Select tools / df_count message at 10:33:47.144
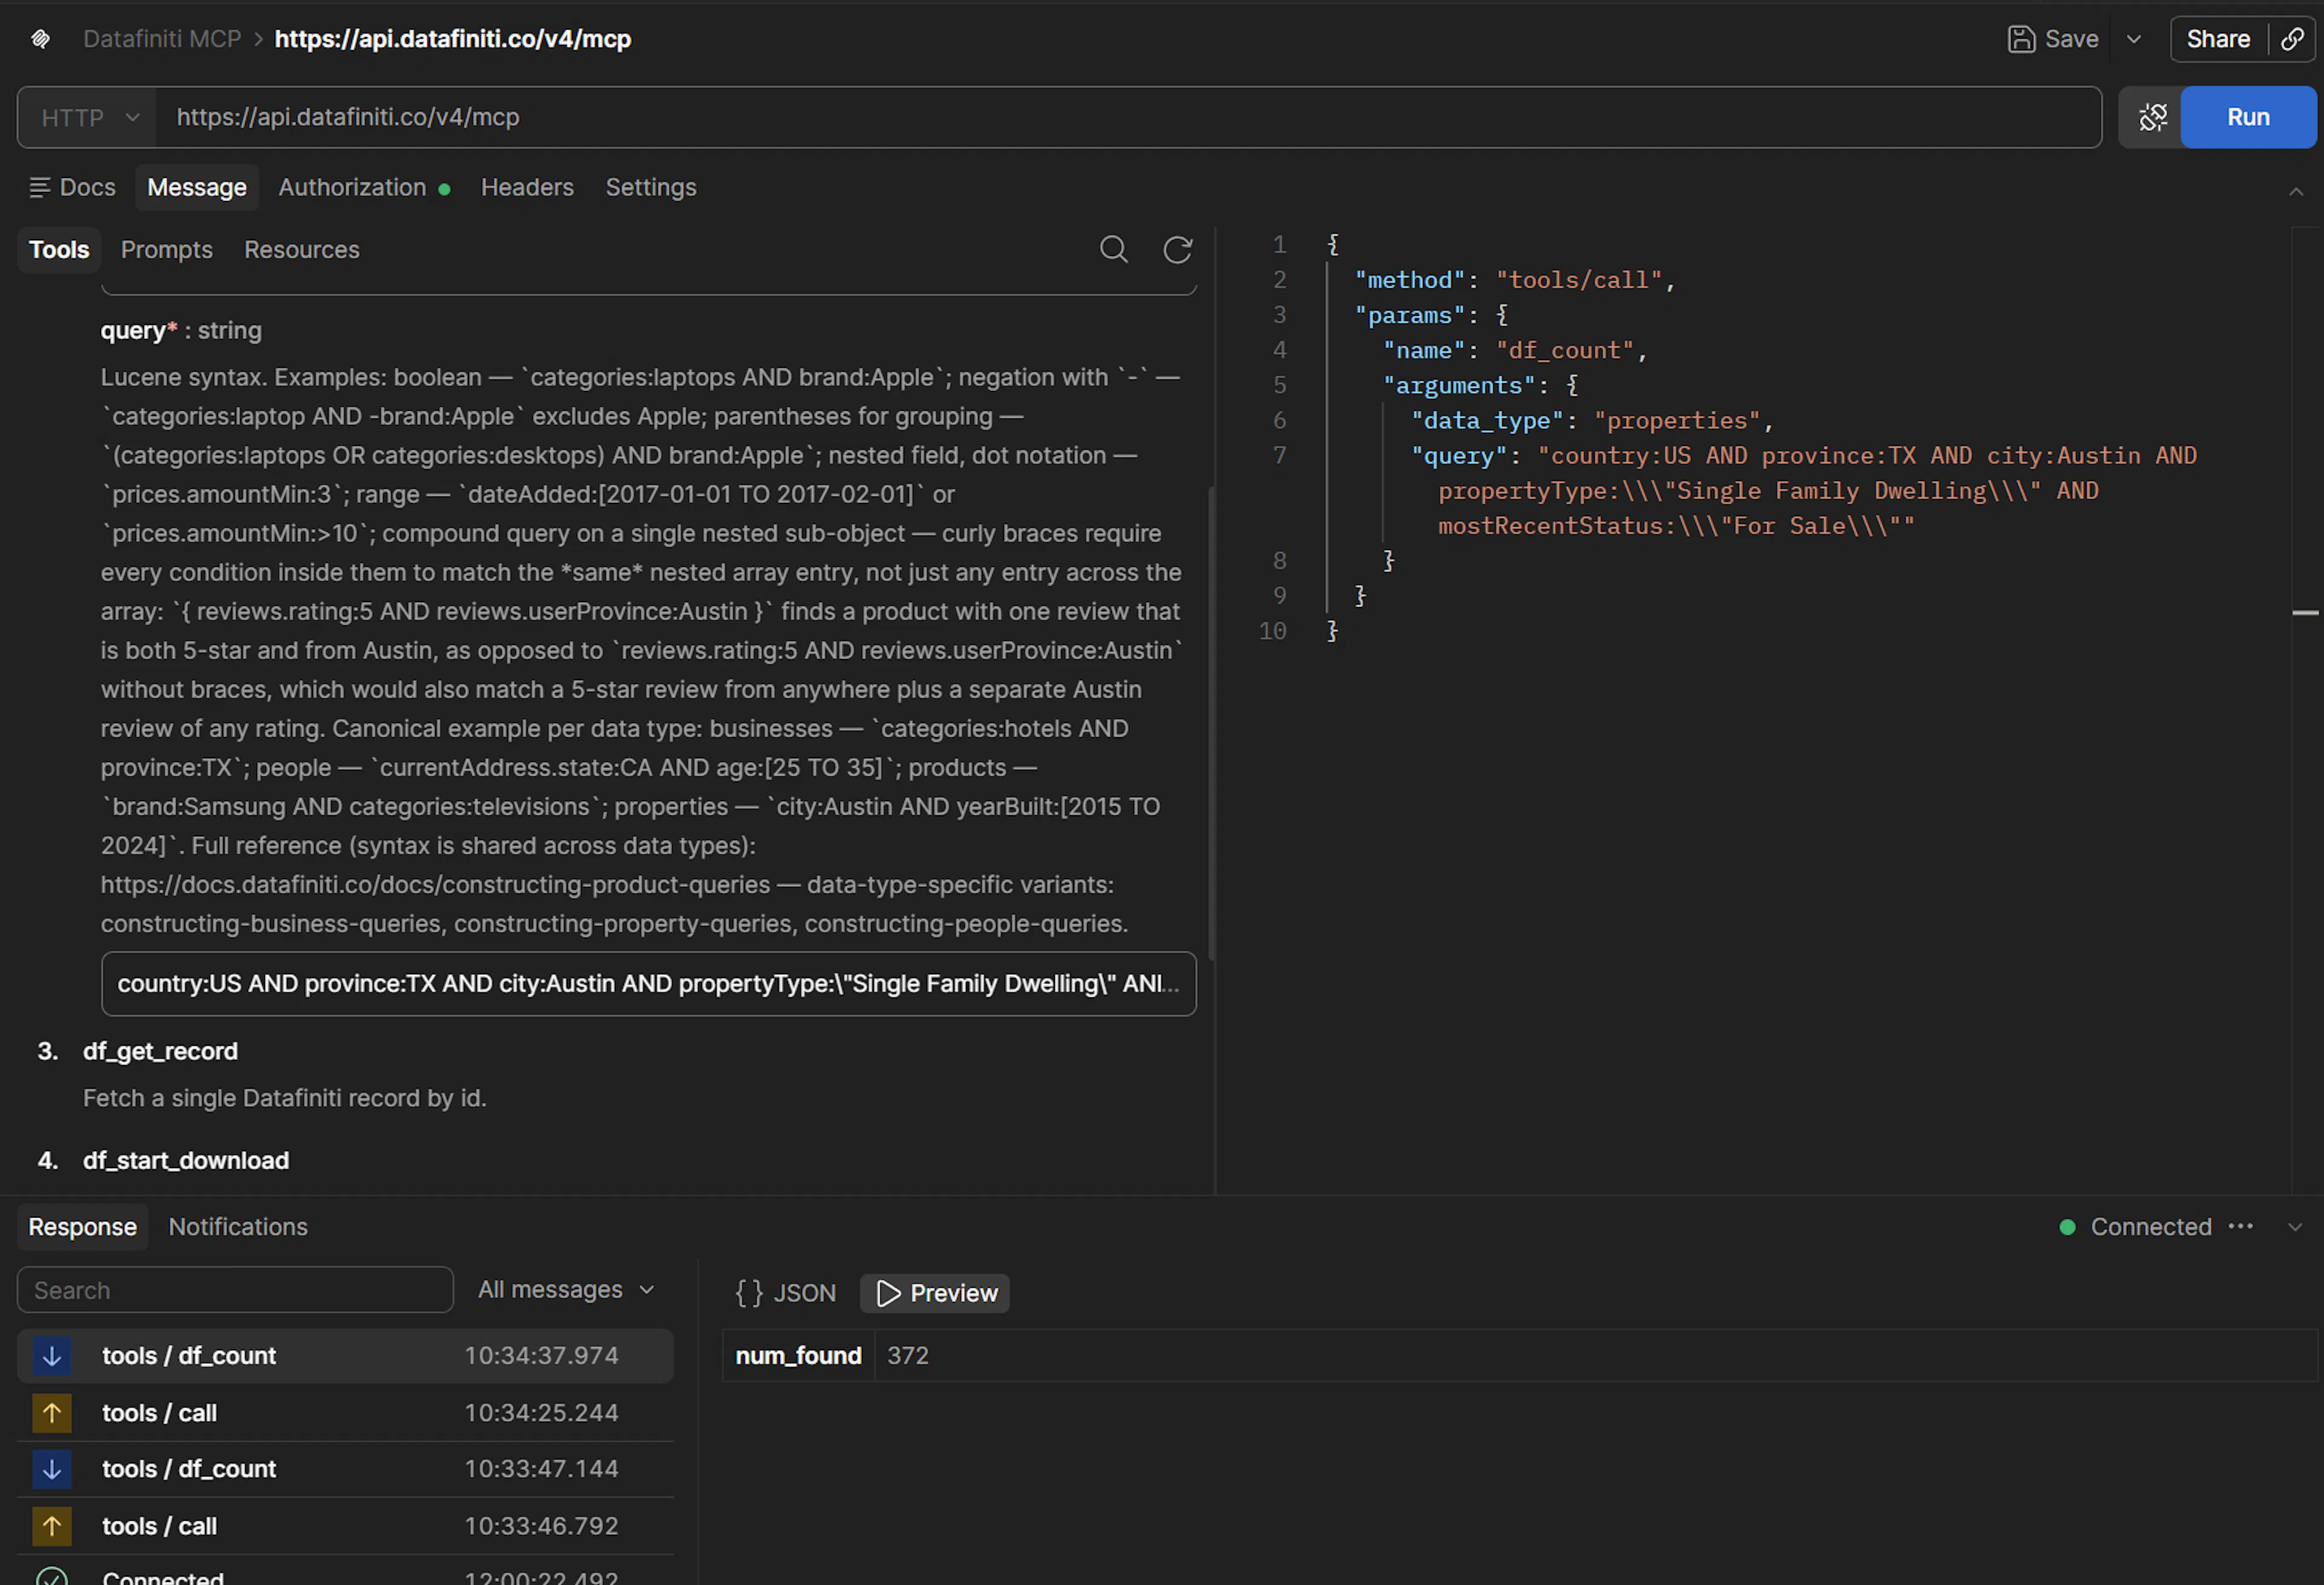Image resolution: width=2324 pixels, height=1585 pixels. [x=345, y=1469]
